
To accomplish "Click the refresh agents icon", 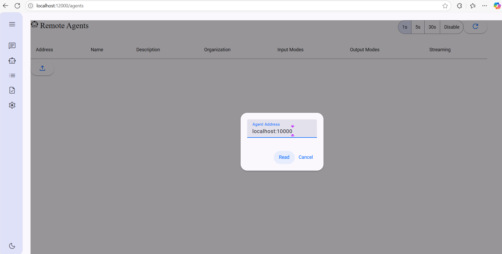I will [x=475, y=27].
